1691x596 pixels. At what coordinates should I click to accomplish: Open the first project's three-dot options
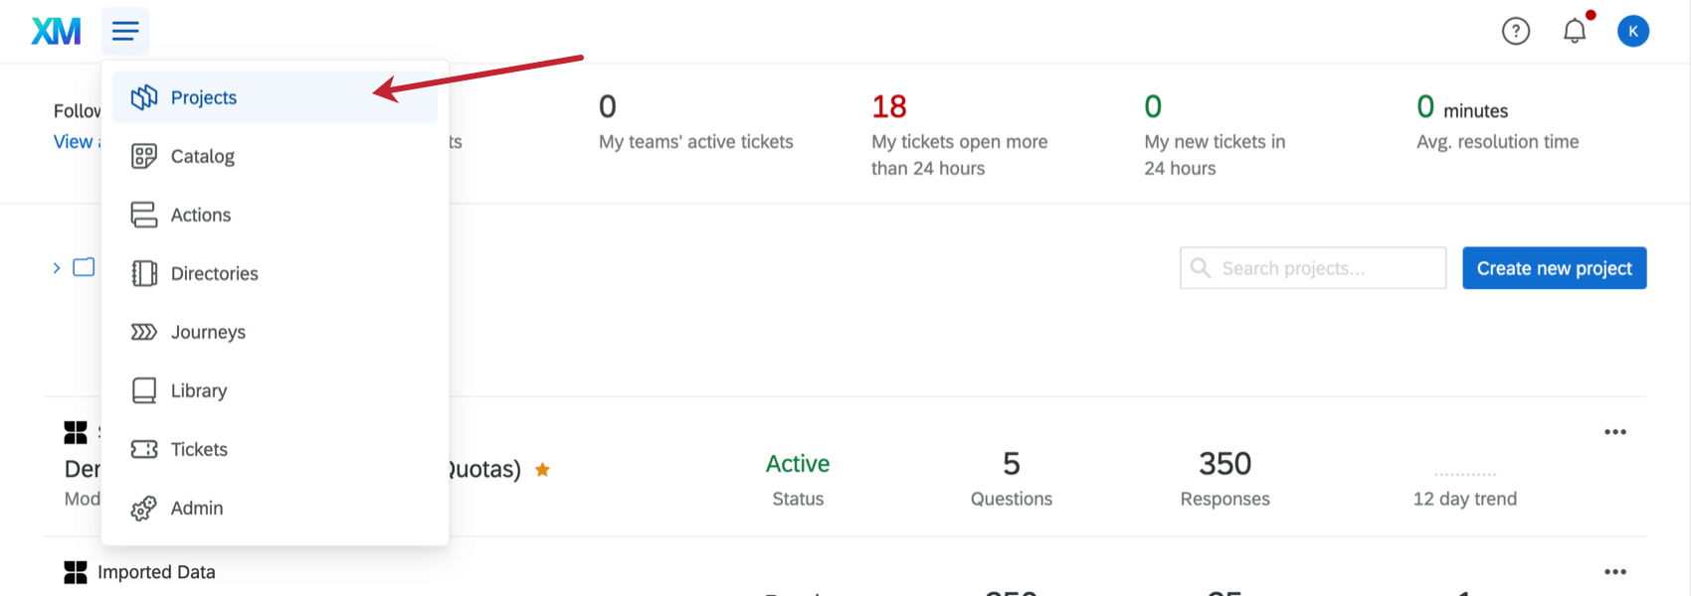[1615, 432]
